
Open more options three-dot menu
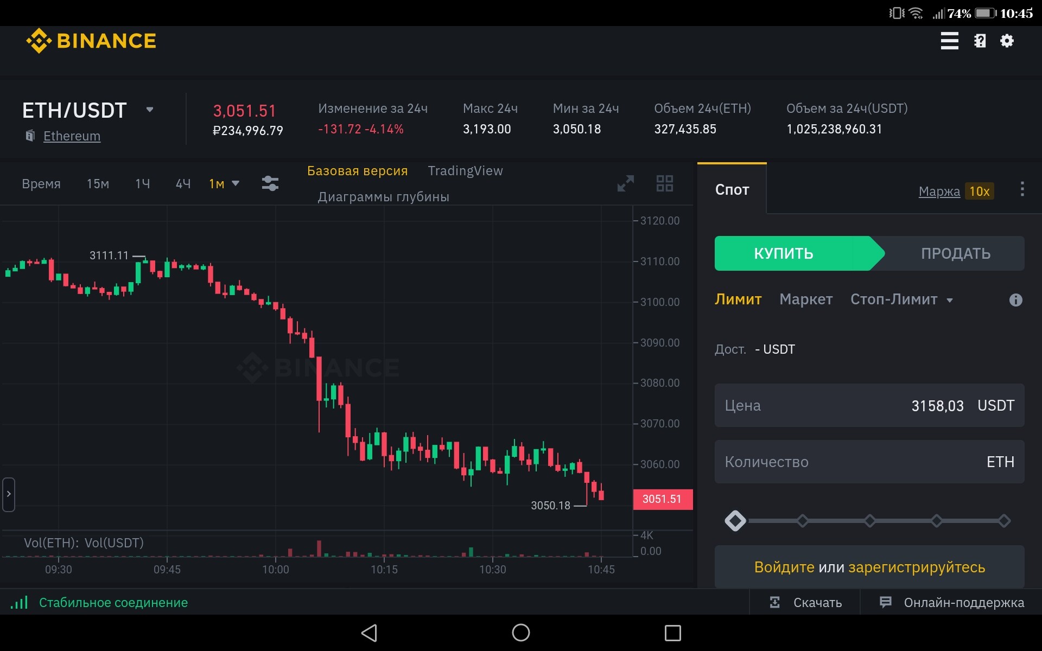pyautogui.click(x=1022, y=189)
